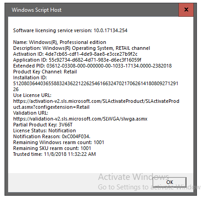201x198 pixels.
Task: Click the Trusted time line
Action: 54,154
